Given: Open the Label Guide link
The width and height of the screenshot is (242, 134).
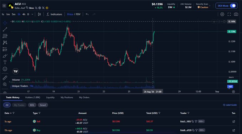Looking at the screenshot, I should pos(230,105).
